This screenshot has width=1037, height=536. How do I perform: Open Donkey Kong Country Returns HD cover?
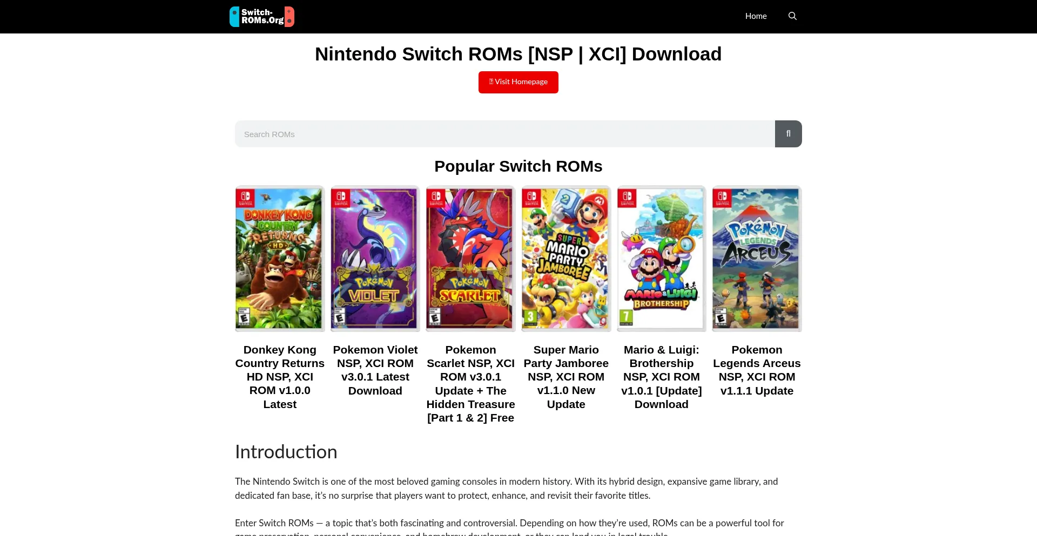[x=280, y=259]
